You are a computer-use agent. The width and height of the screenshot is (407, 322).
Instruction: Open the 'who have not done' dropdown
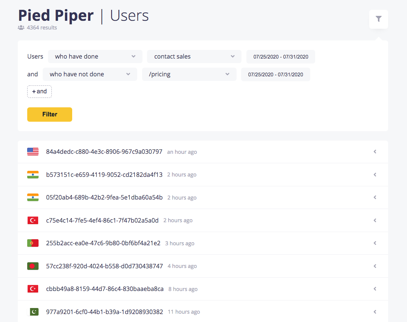[x=90, y=74]
